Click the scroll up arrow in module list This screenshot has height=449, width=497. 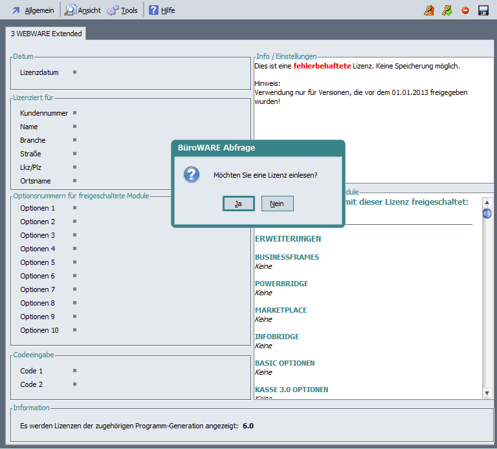(487, 202)
